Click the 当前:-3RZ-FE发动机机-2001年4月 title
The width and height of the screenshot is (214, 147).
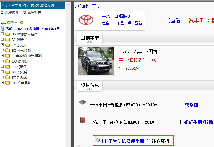(x=33, y=29)
